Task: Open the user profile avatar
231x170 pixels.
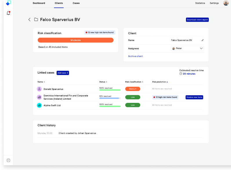Action: [226, 3]
